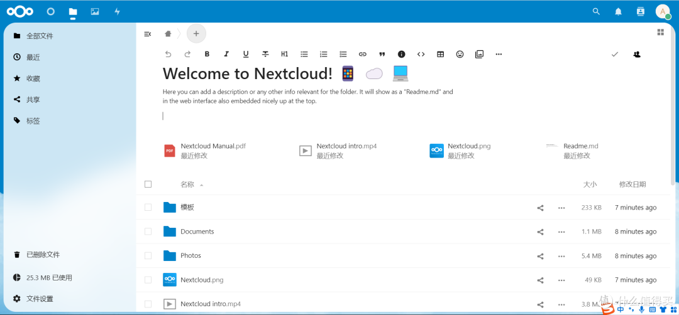Share the Nextcloud.png list row file
679x315 pixels.
pyautogui.click(x=541, y=280)
